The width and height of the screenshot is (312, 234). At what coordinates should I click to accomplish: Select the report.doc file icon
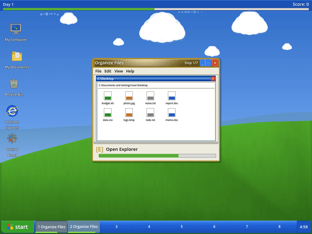click(x=172, y=96)
